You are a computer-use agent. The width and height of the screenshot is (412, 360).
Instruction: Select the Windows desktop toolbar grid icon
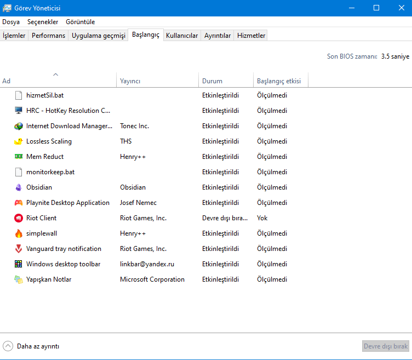coord(19,264)
